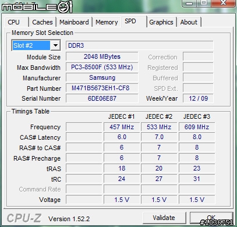
Task: Click tRAS value 23
Action: pos(197,168)
